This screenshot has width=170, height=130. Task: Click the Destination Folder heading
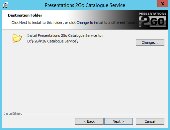tap(25, 15)
